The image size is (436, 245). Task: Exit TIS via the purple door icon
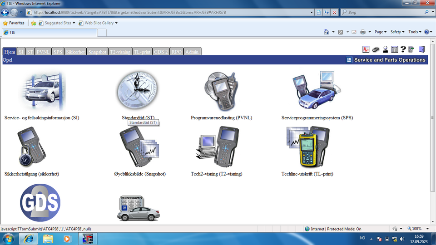(422, 49)
